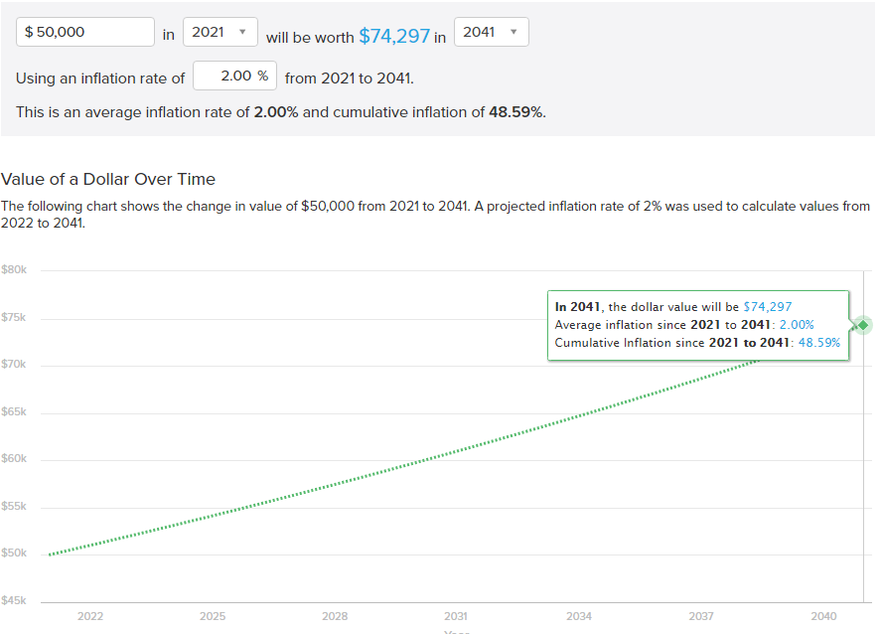Click the $80k y-axis label
The height and width of the screenshot is (634, 881).
tap(14, 269)
